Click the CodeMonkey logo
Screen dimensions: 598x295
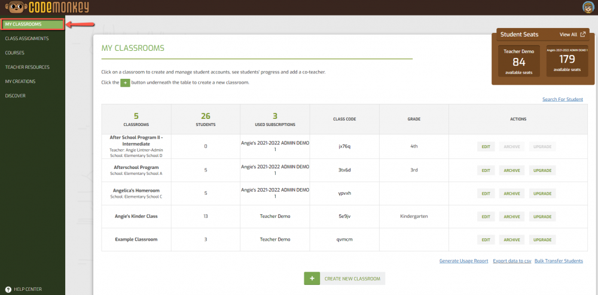pos(47,7)
